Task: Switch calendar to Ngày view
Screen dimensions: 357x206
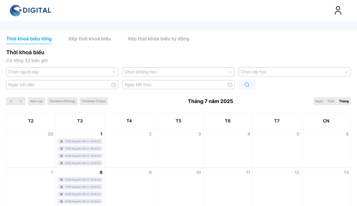Action: pos(319,101)
